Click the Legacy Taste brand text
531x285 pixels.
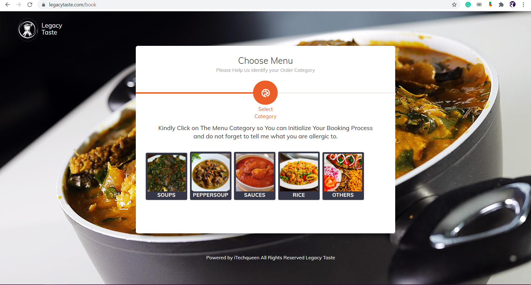pyautogui.click(x=52, y=29)
